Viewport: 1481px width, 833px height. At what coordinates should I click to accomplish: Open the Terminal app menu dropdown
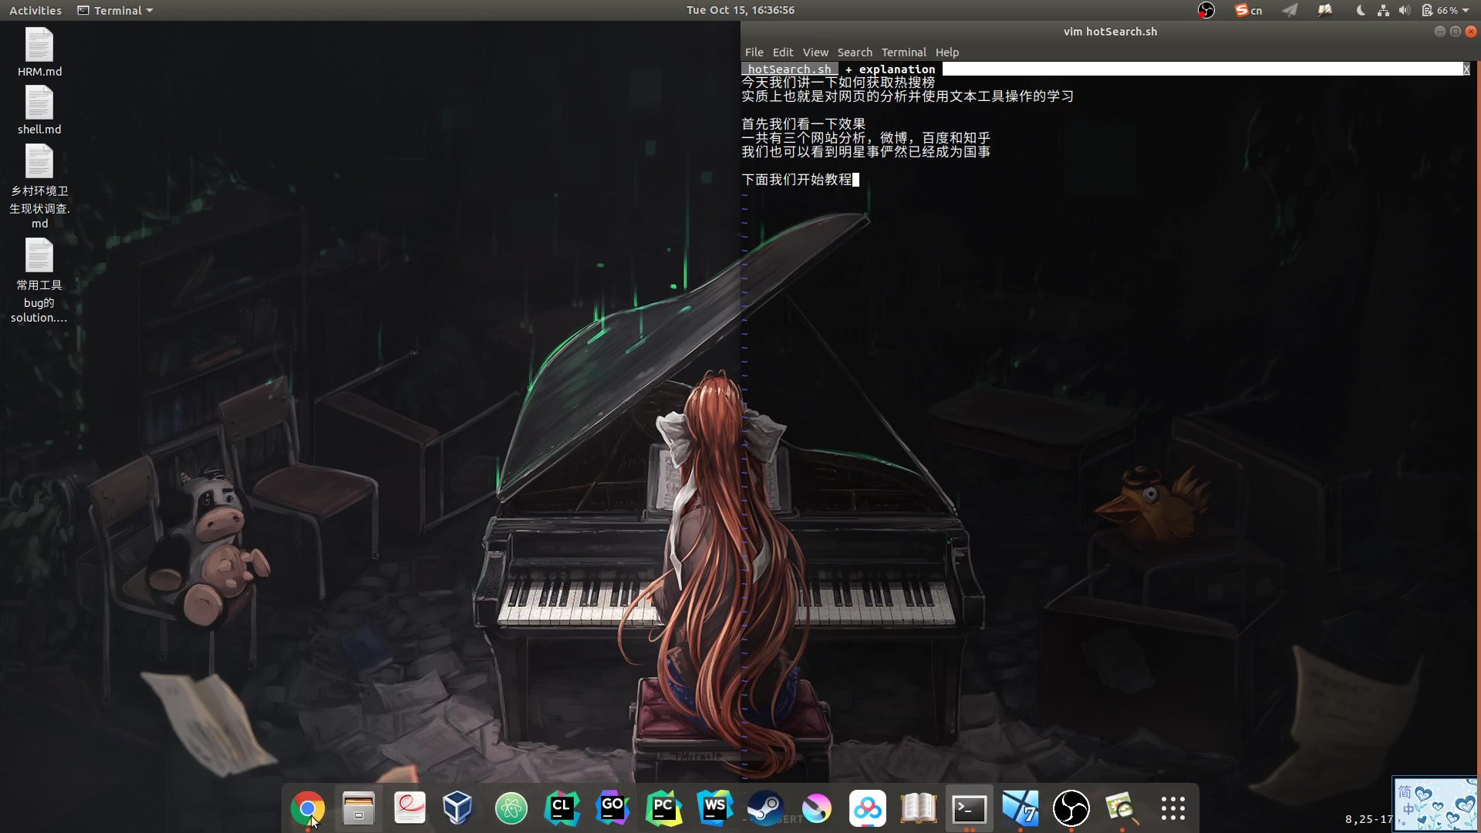pyautogui.click(x=115, y=10)
